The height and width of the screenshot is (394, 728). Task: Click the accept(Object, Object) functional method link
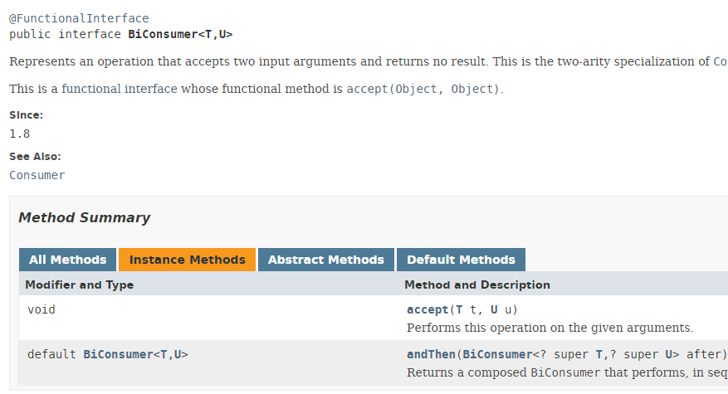(x=423, y=89)
